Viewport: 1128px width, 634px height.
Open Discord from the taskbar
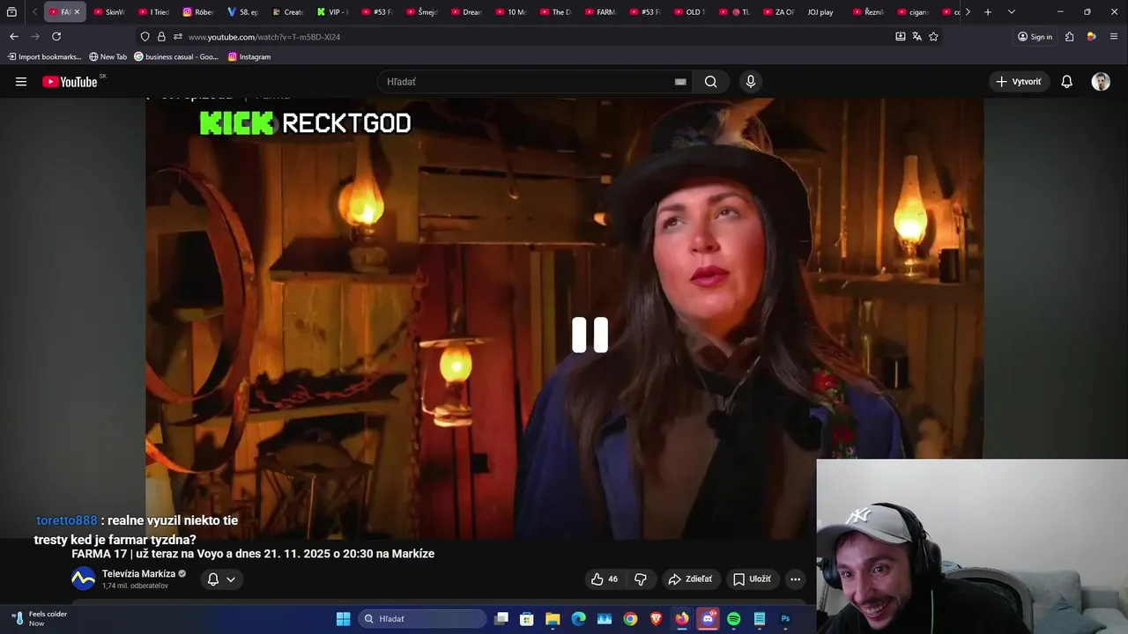point(708,619)
